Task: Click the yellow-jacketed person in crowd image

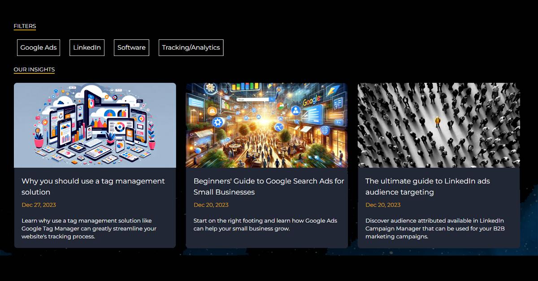Action: point(438,121)
